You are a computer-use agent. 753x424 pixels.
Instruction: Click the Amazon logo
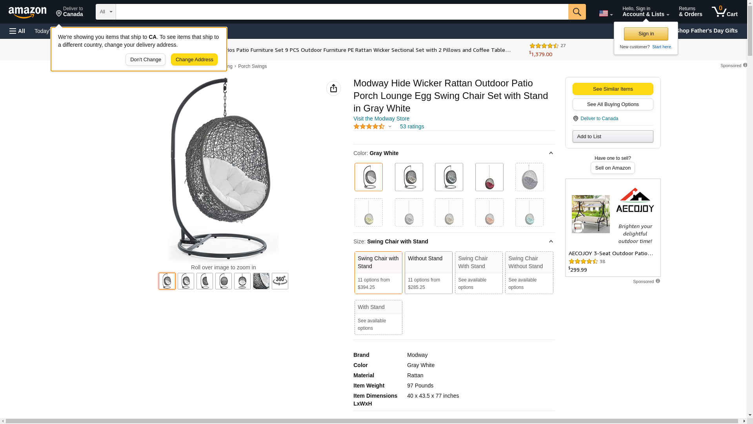(27, 12)
